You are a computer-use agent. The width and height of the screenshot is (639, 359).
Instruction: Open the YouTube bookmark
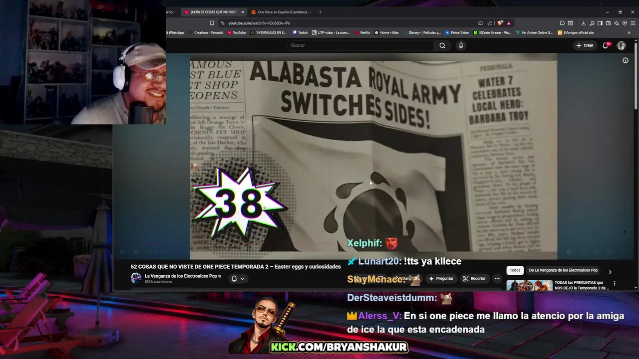[x=237, y=32]
